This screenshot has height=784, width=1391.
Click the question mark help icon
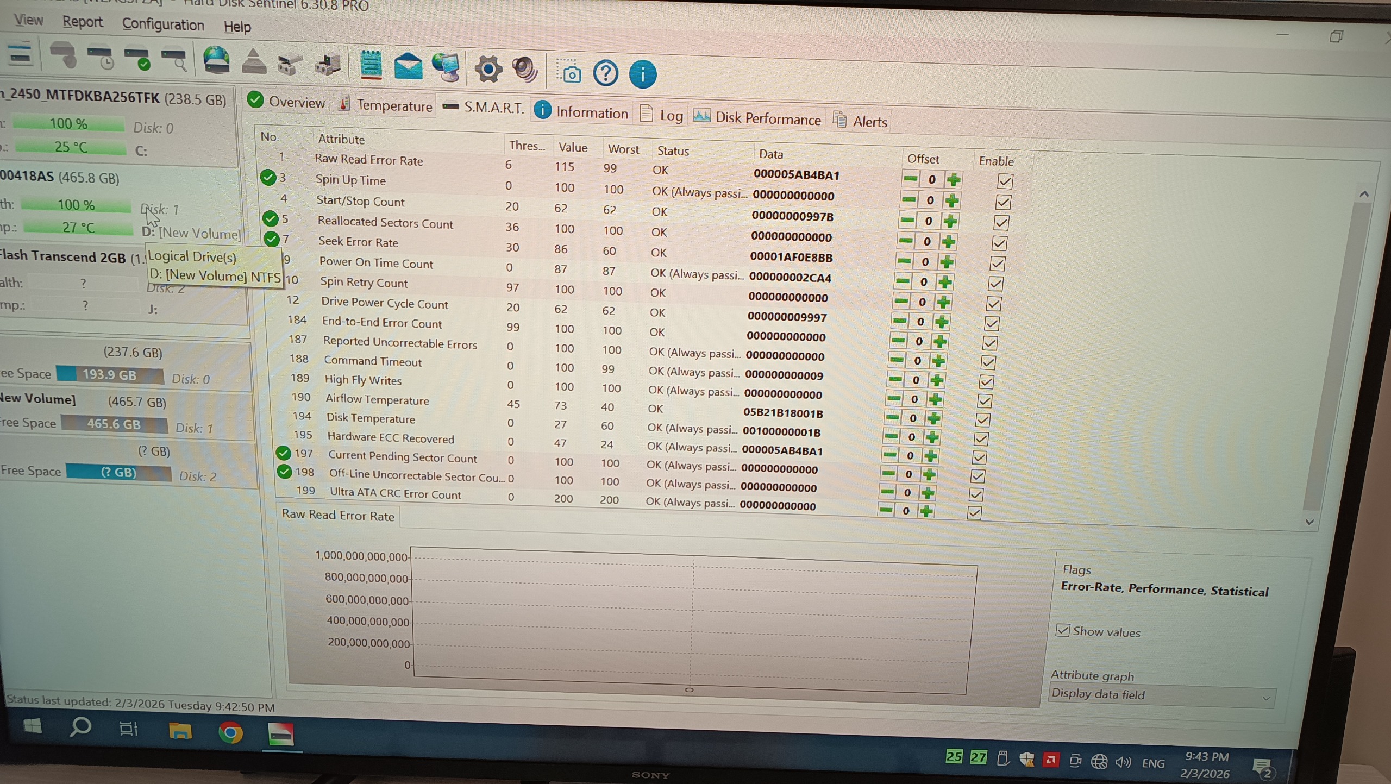click(x=605, y=73)
